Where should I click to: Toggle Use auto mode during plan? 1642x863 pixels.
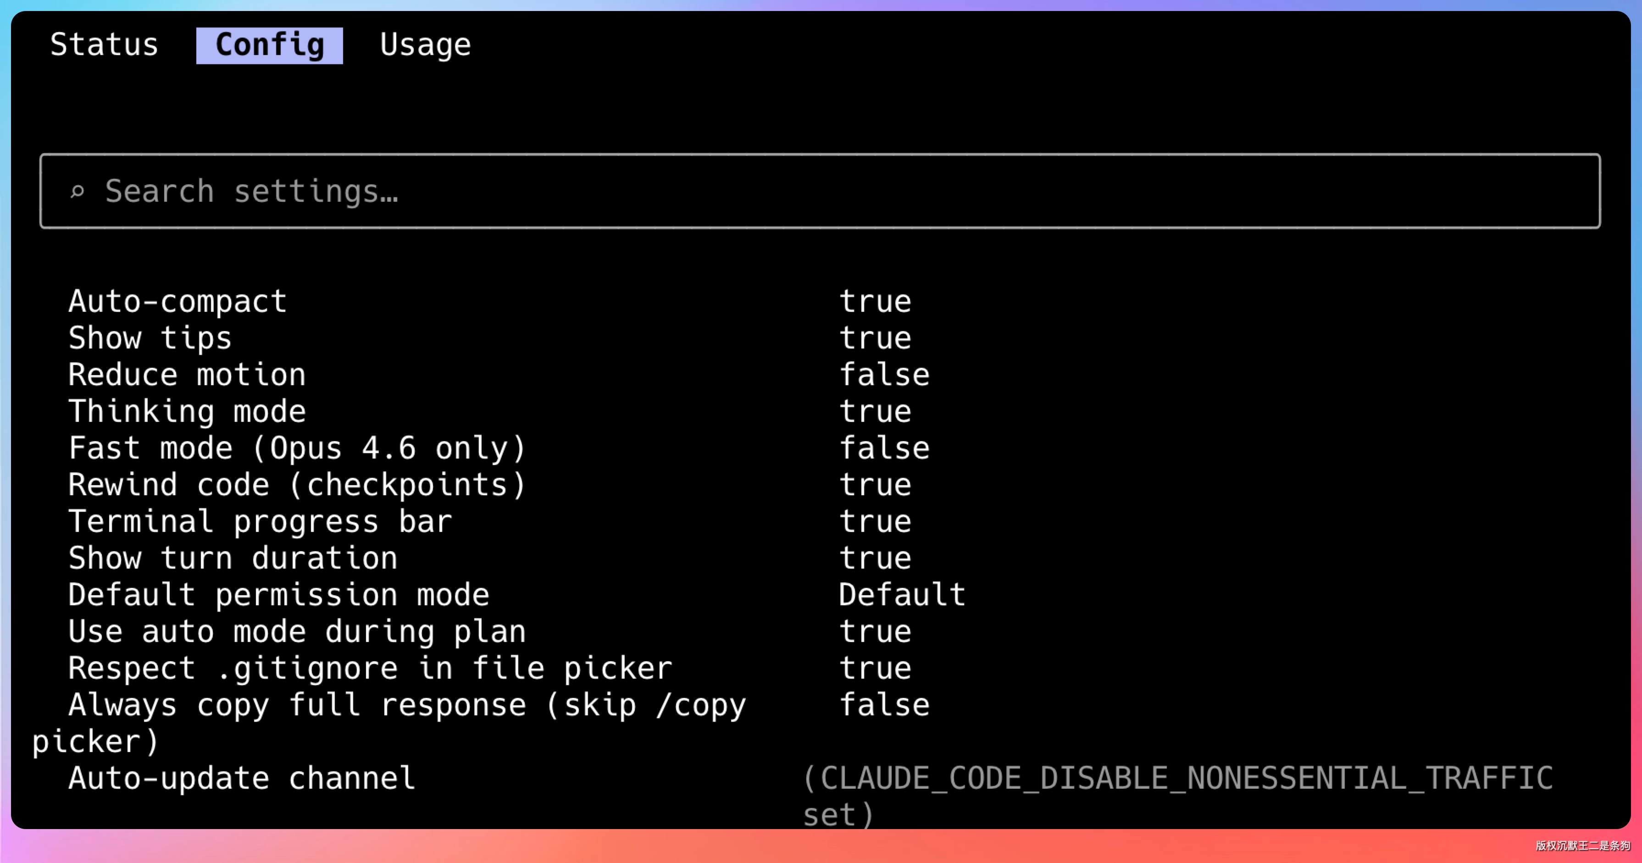(x=875, y=631)
